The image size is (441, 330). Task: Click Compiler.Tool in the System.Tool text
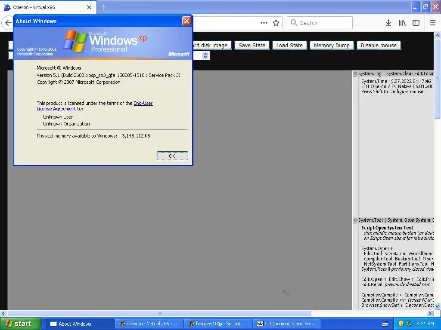(x=378, y=259)
